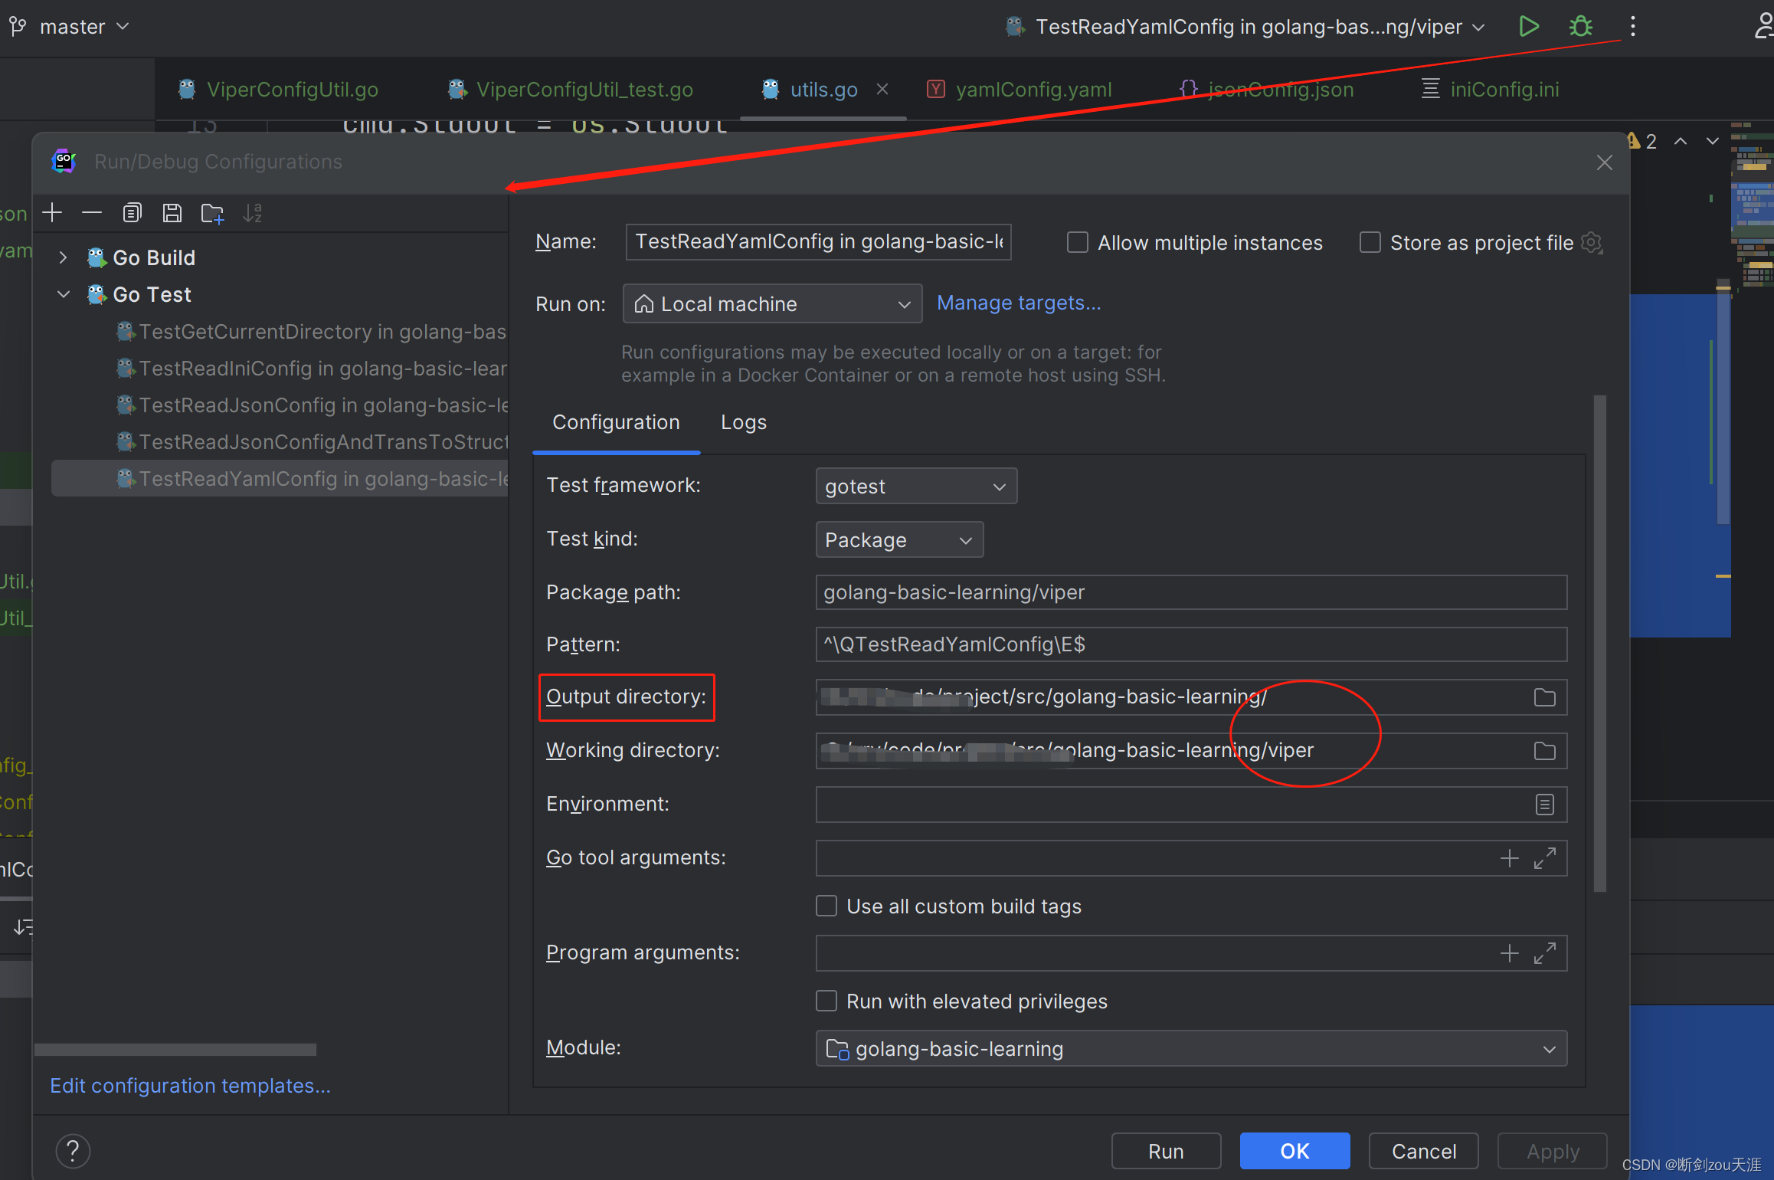1774x1180 pixels.
Task: Open the Run on Local machine dropdown
Action: click(x=772, y=304)
